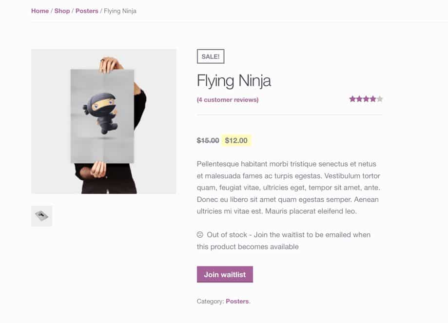
Task: Select the discounted $12.00 price
Action: coord(236,140)
